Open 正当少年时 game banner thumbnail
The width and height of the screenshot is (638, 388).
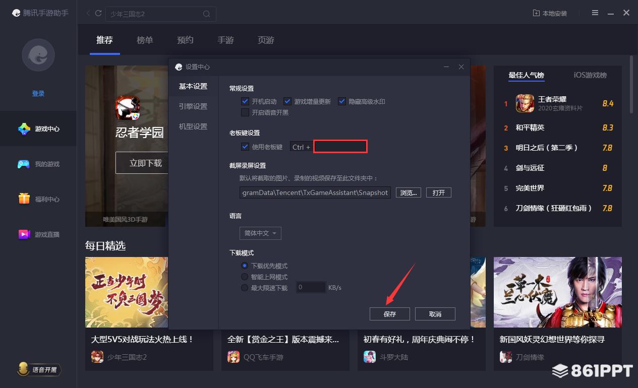(x=126, y=292)
